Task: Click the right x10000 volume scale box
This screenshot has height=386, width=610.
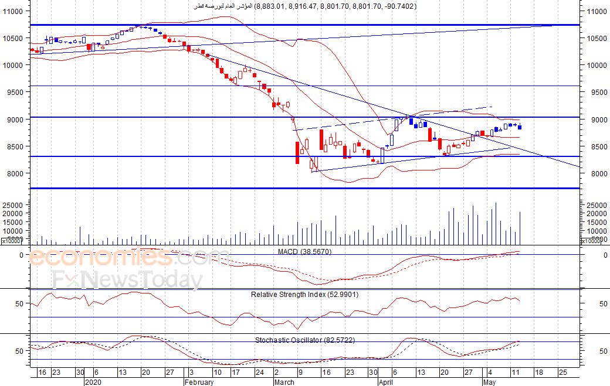Action: click(x=591, y=241)
